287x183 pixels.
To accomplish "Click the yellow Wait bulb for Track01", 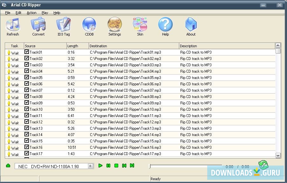I will pyautogui.click(x=9, y=53).
